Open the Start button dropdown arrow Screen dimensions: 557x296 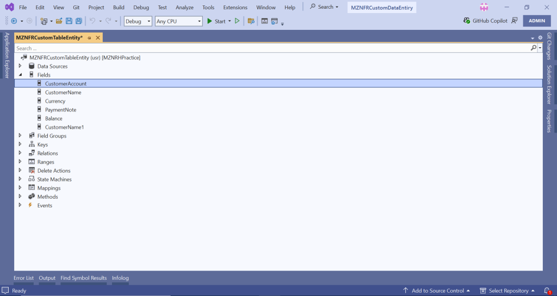coord(230,21)
